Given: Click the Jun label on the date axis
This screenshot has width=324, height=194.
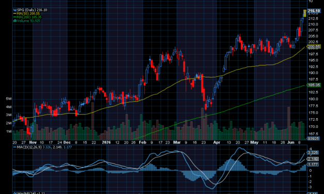Looking at the screenshot, I should pos(291,142).
